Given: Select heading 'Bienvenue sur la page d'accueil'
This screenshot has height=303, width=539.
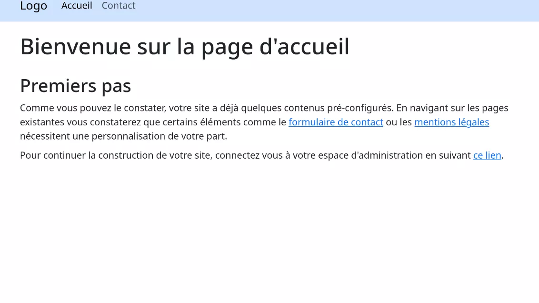Looking at the screenshot, I should pos(185,46).
